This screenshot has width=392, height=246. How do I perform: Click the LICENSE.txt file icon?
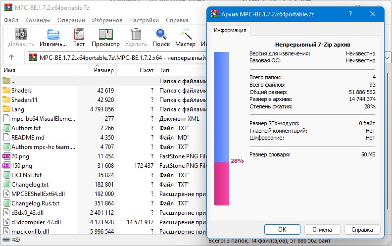[6, 175]
